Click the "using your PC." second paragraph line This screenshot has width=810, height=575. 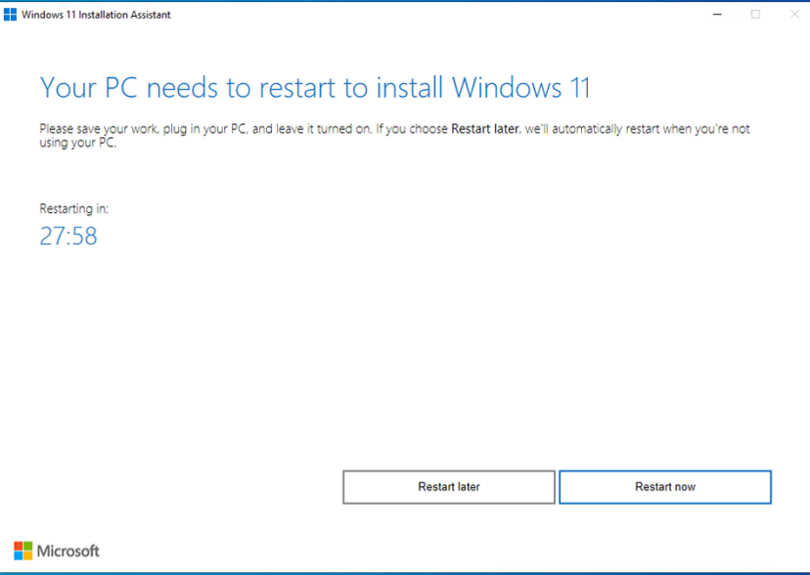[78, 143]
